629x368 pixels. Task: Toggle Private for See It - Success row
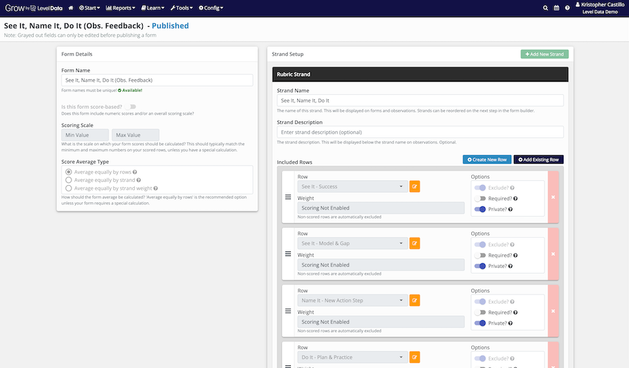(480, 209)
